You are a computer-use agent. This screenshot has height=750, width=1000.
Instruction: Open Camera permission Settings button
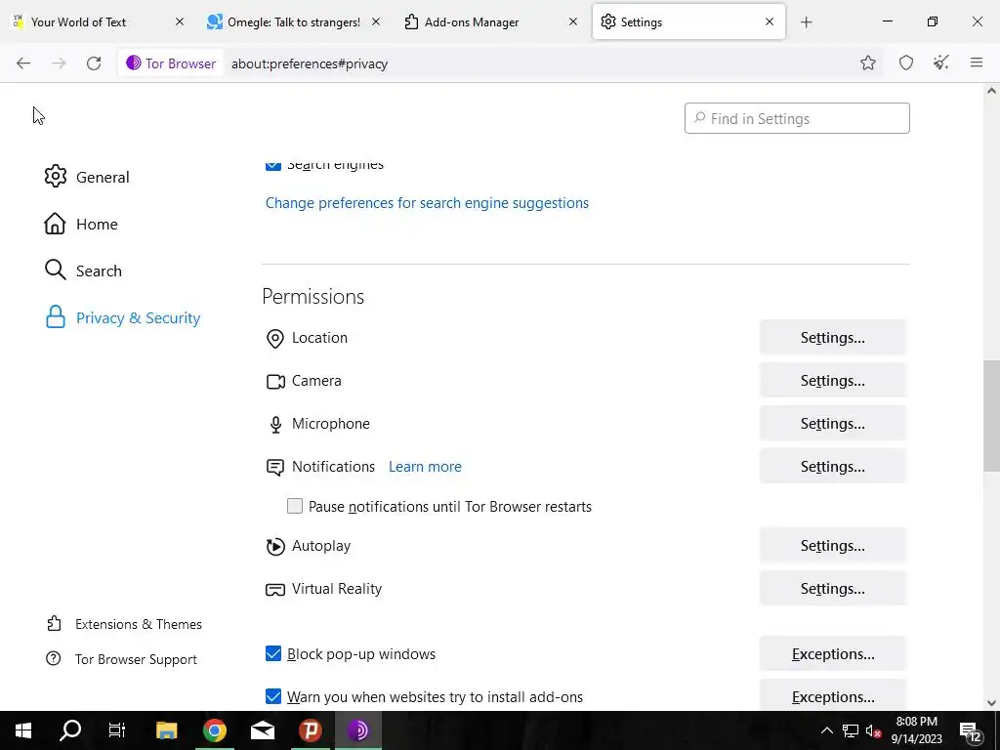point(832,381)
